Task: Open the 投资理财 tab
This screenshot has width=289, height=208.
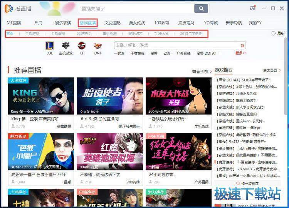Action: click(186, 23)
